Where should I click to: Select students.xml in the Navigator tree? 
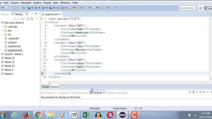13,50
